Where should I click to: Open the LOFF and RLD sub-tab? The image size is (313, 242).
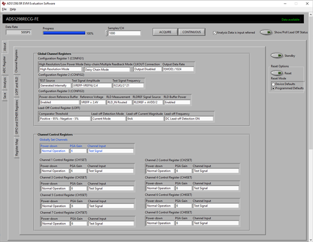point(16,86)
